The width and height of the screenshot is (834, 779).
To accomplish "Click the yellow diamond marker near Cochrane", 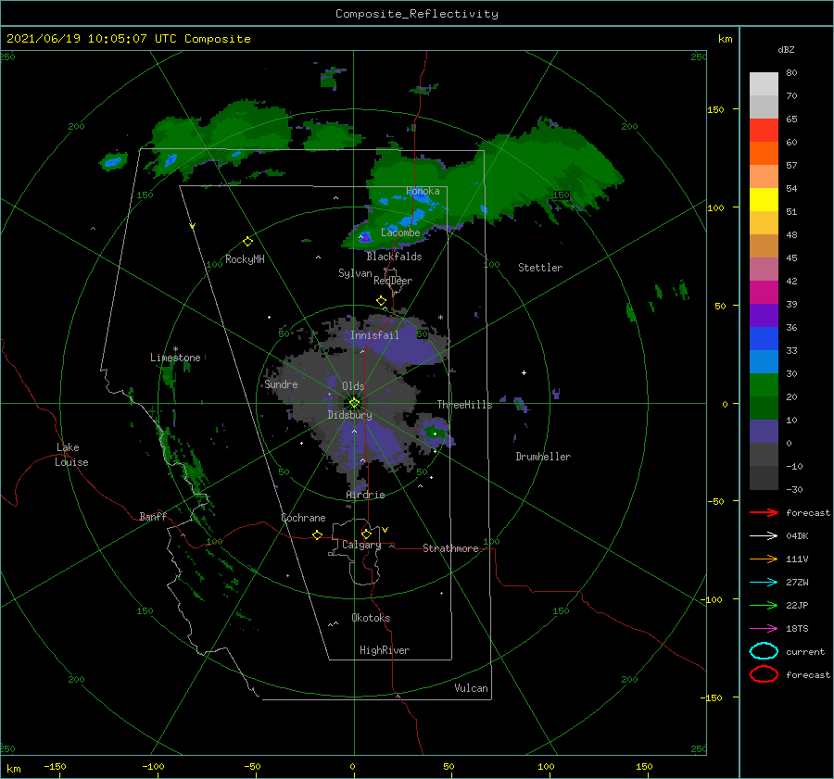I will pos(317,535).
